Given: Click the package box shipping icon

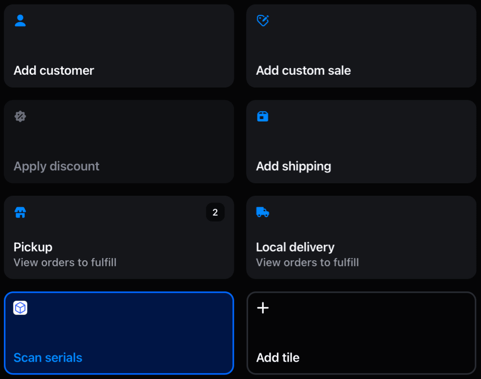Looking at the screenshot, I should [263, 117].
